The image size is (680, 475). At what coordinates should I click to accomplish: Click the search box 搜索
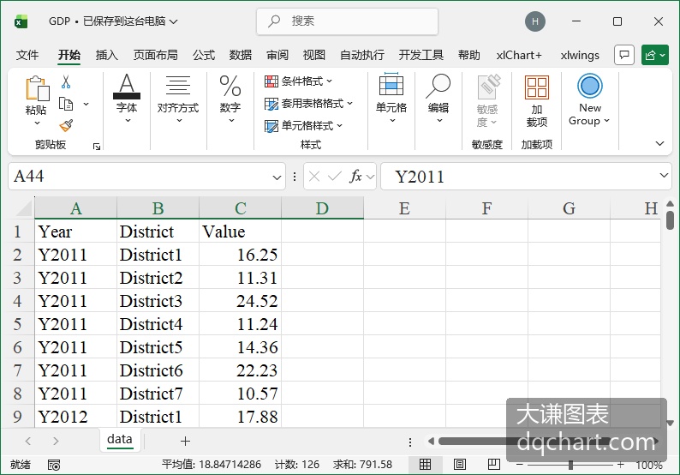click(x=348, y=21)
